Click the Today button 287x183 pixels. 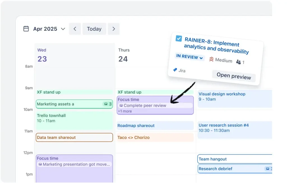pos(94,29)
